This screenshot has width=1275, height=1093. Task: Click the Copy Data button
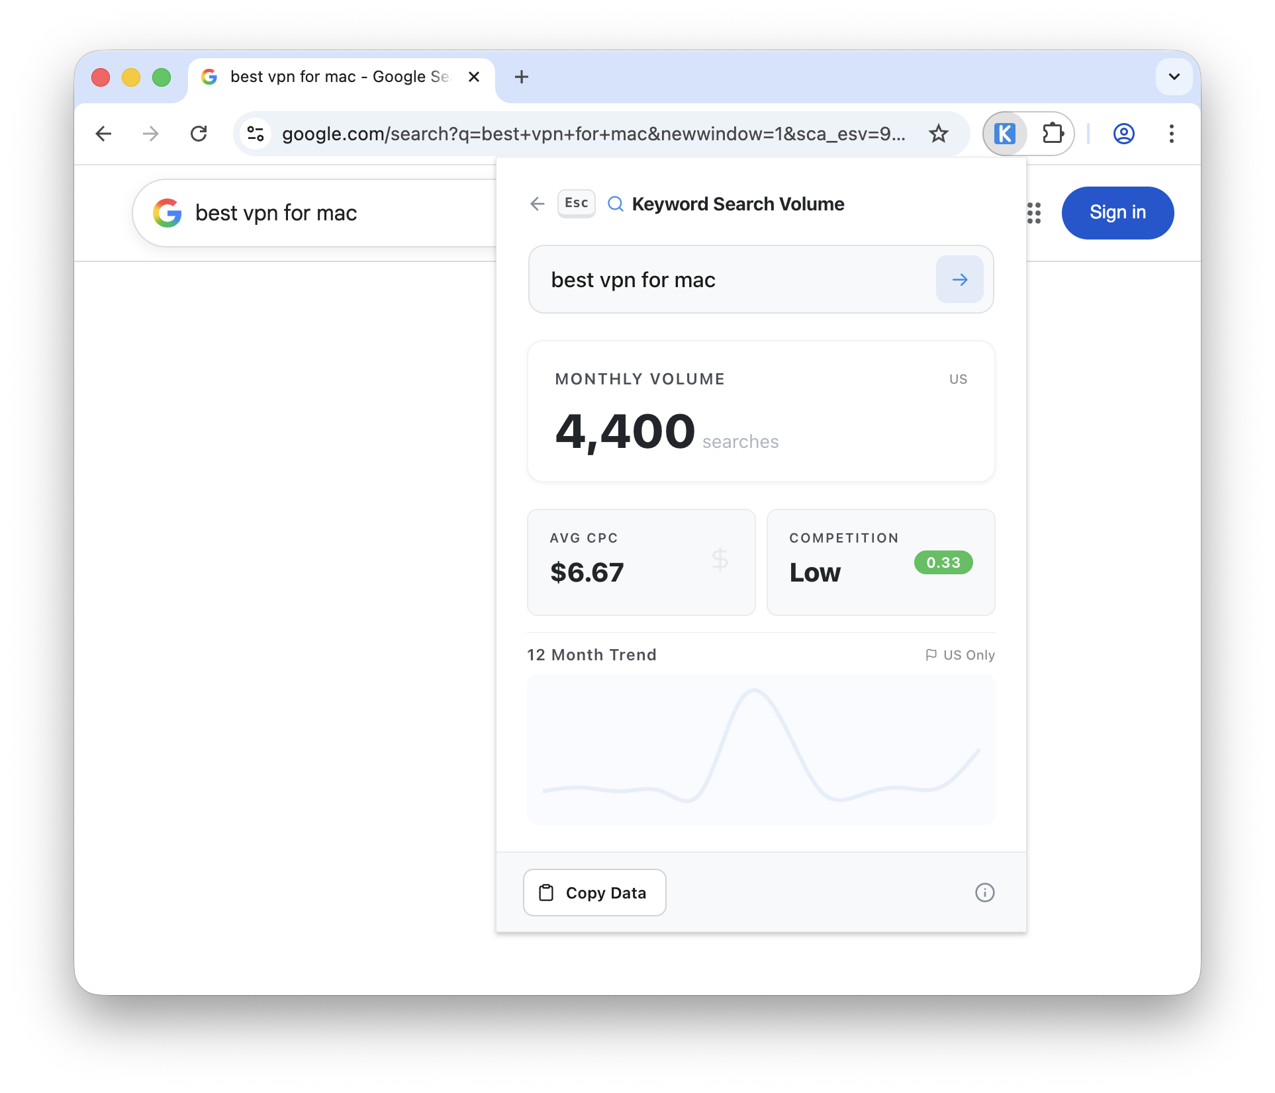pos(594,893)
